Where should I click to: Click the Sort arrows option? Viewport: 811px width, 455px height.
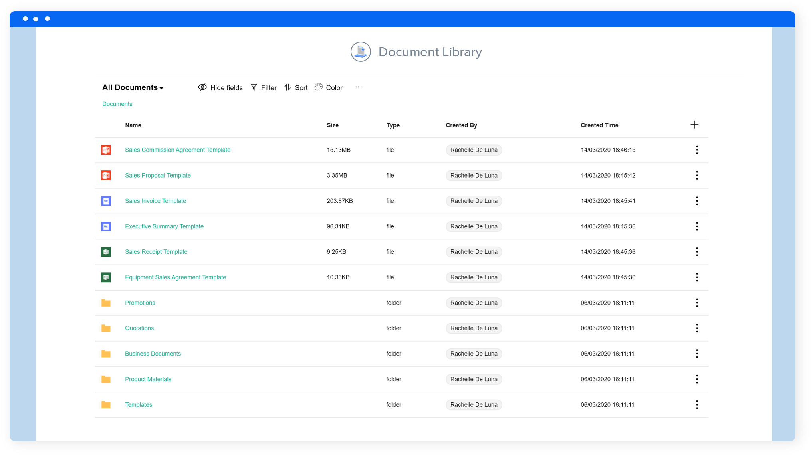tap(296, 87)
